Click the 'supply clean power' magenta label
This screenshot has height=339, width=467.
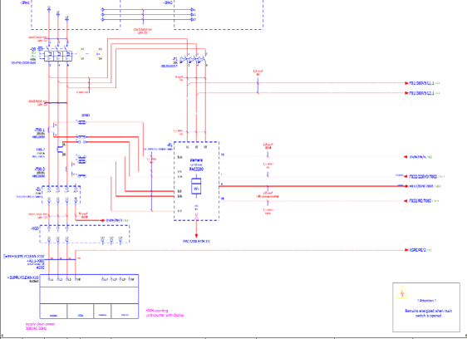click(40, 324)
